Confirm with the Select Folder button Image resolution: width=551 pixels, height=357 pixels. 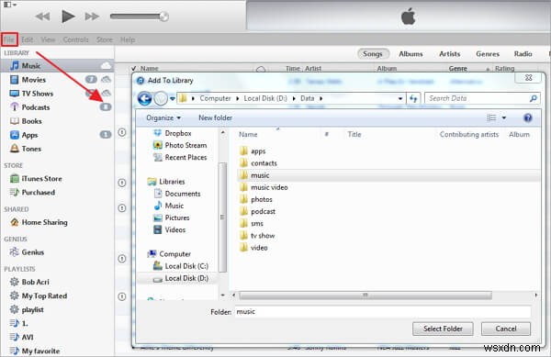tap(443, 329)
